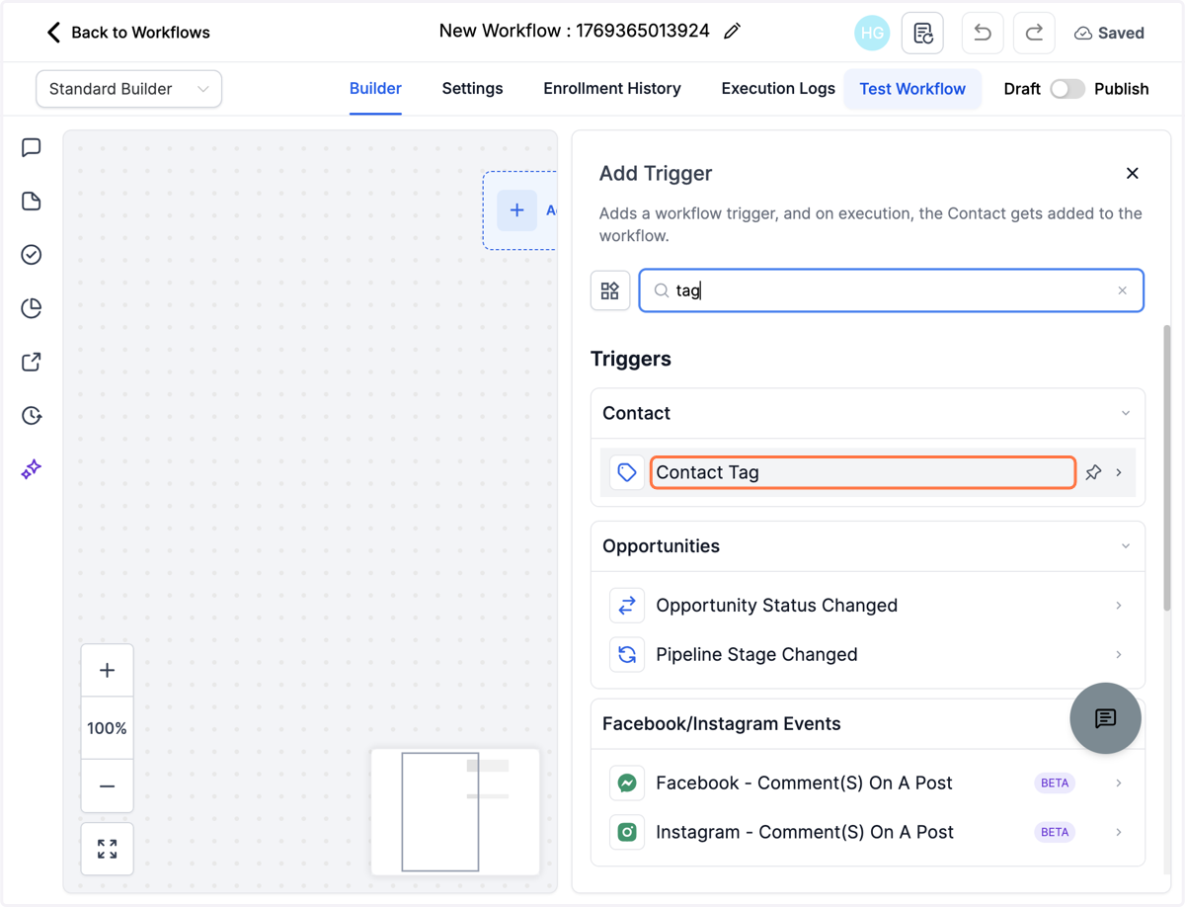Open Opportunity Status Changed chevron
1185x907 pixels.
(1119, 606)
